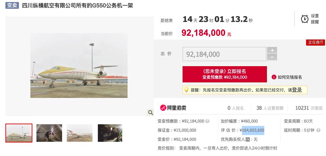326x156 pixels.
Task: Click the 优 priority purchaser badge
Action: click(x=247, y=139)
